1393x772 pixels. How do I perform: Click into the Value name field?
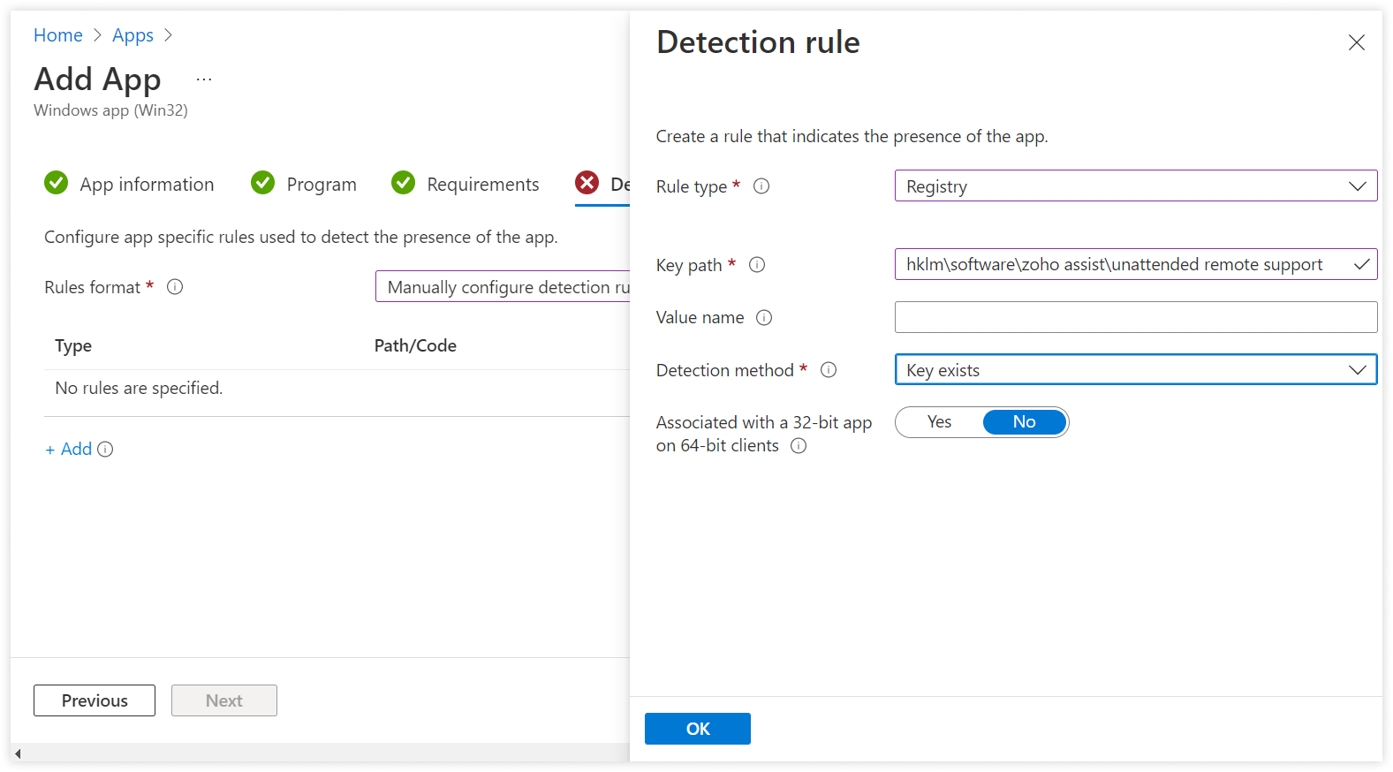1135,317
